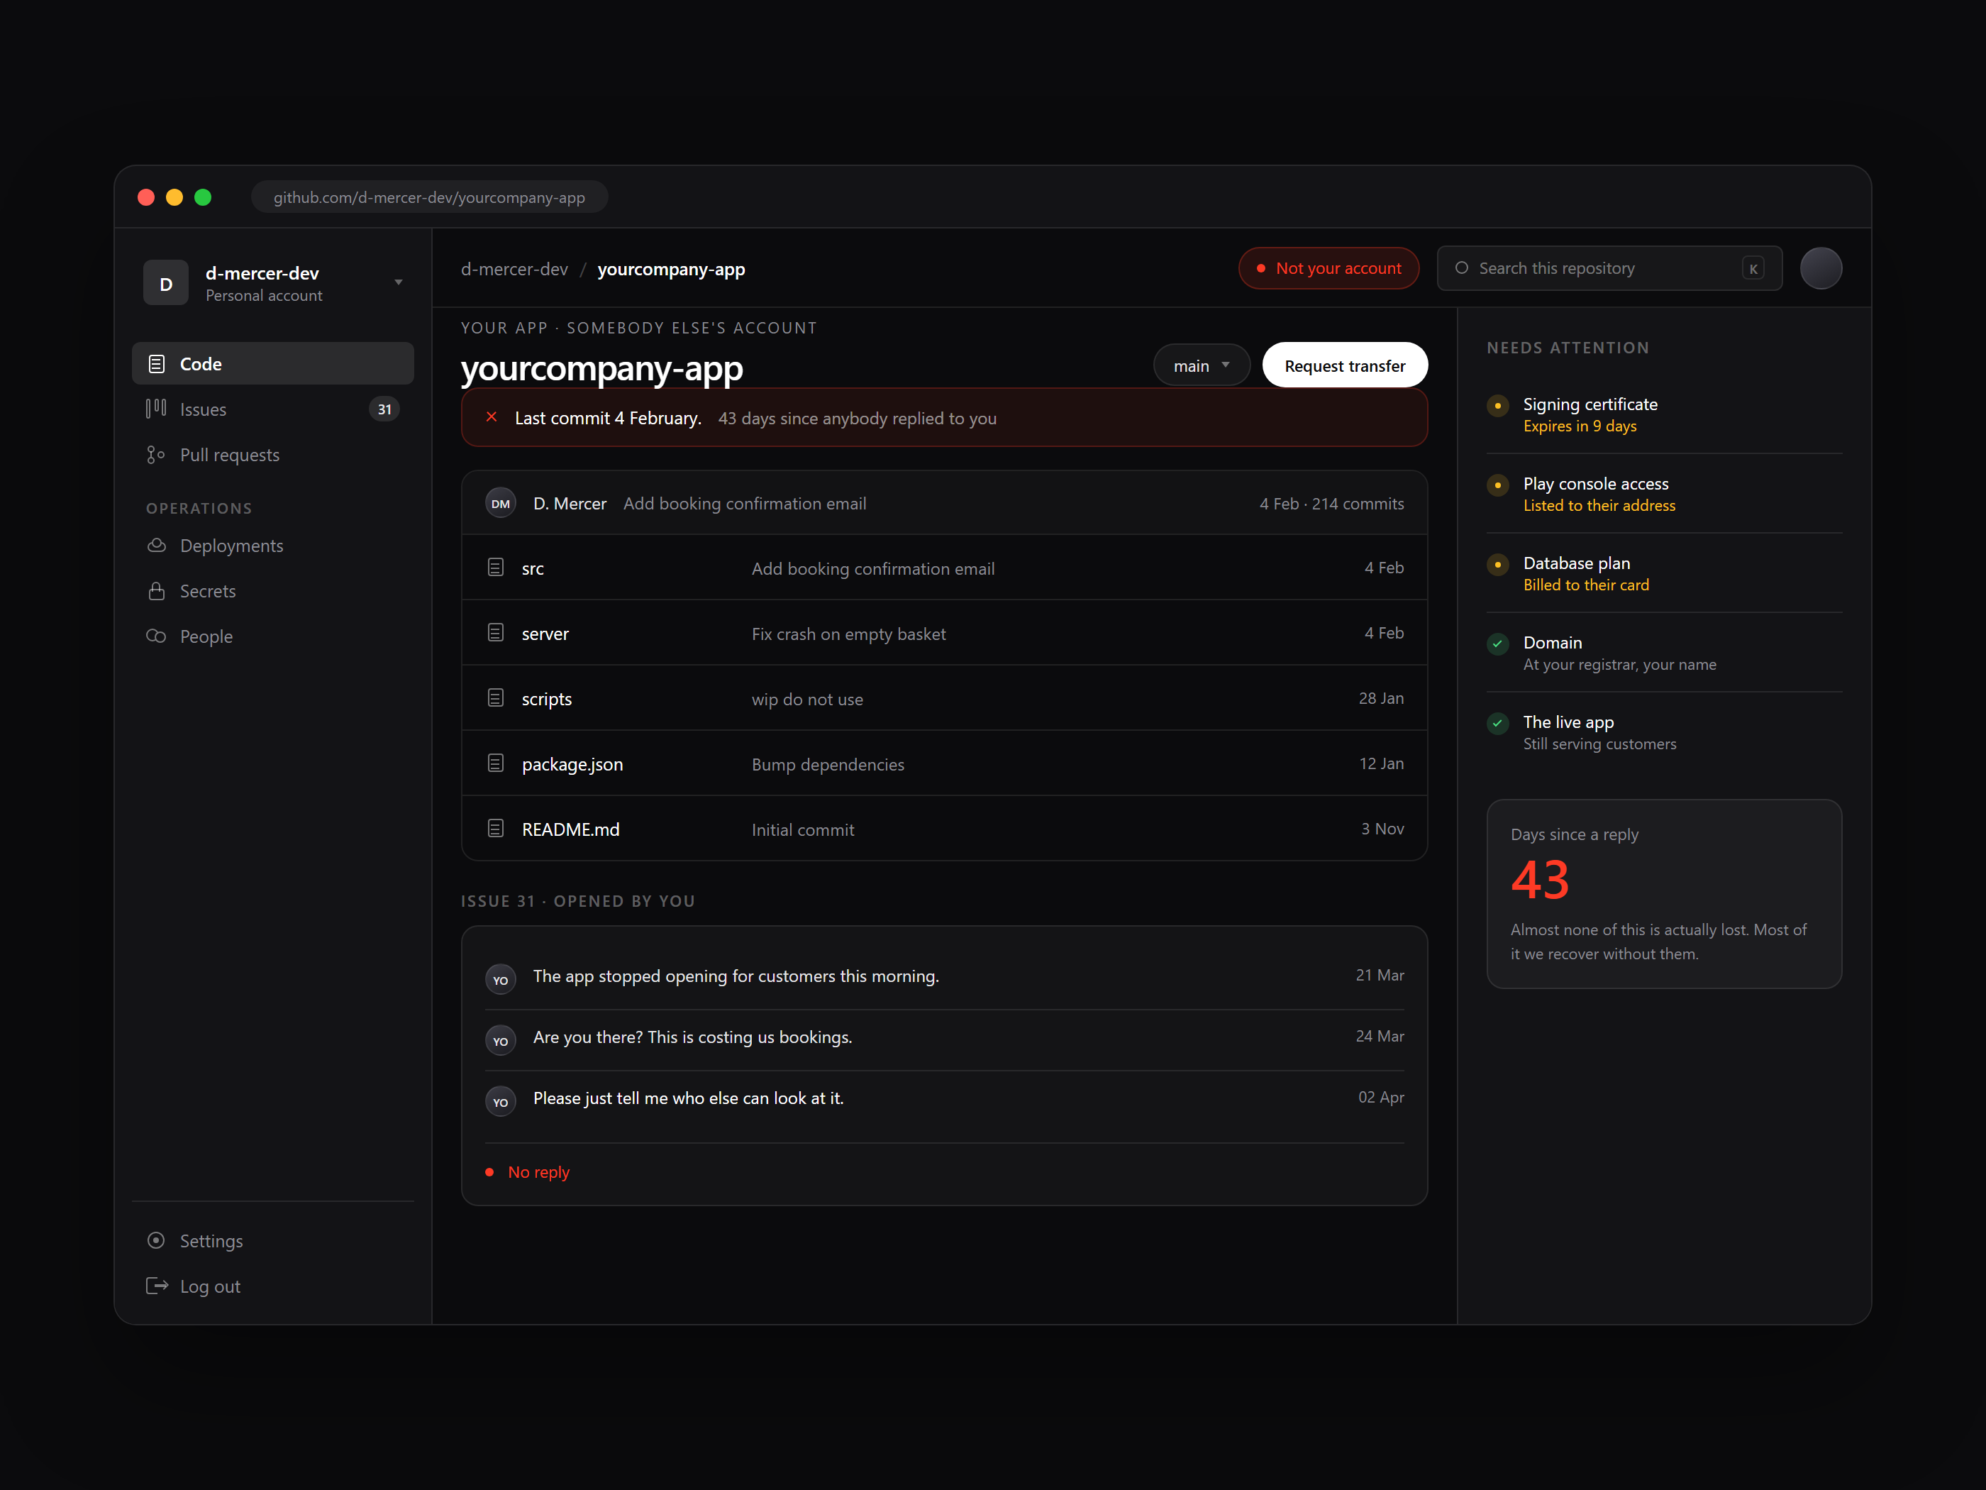Click the Log out arrow icon
This screenshot has height=1490, width=1986.
[x=157, y=1286]
